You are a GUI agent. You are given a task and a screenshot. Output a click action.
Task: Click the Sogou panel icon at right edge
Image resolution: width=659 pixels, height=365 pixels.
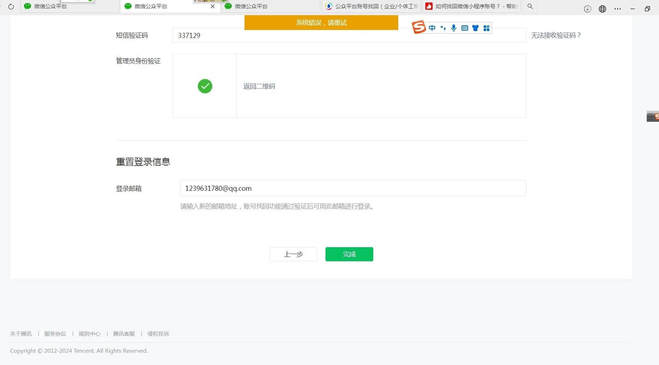coord(652,116)
